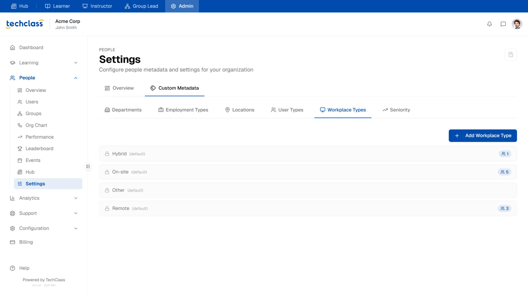The width and height of the screenshot is (528, 297).
Task: Click the Help question mark icon
Action: (12, 268)
